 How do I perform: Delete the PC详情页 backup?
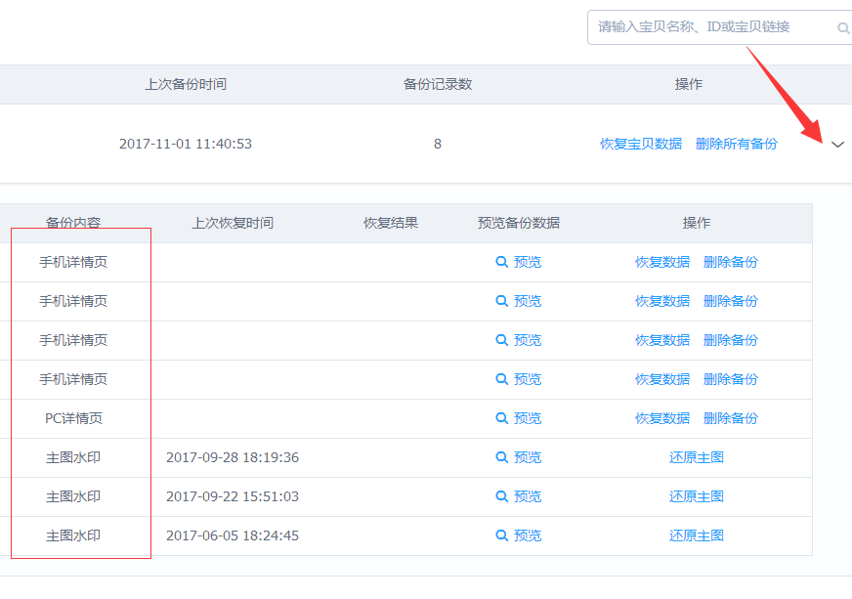click(730, 418)
